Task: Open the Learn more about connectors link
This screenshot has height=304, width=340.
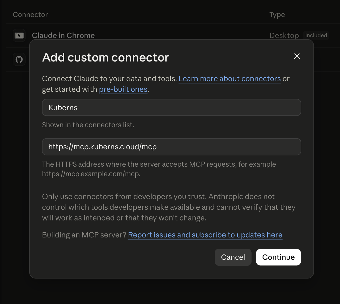Action: click(229, 79)
